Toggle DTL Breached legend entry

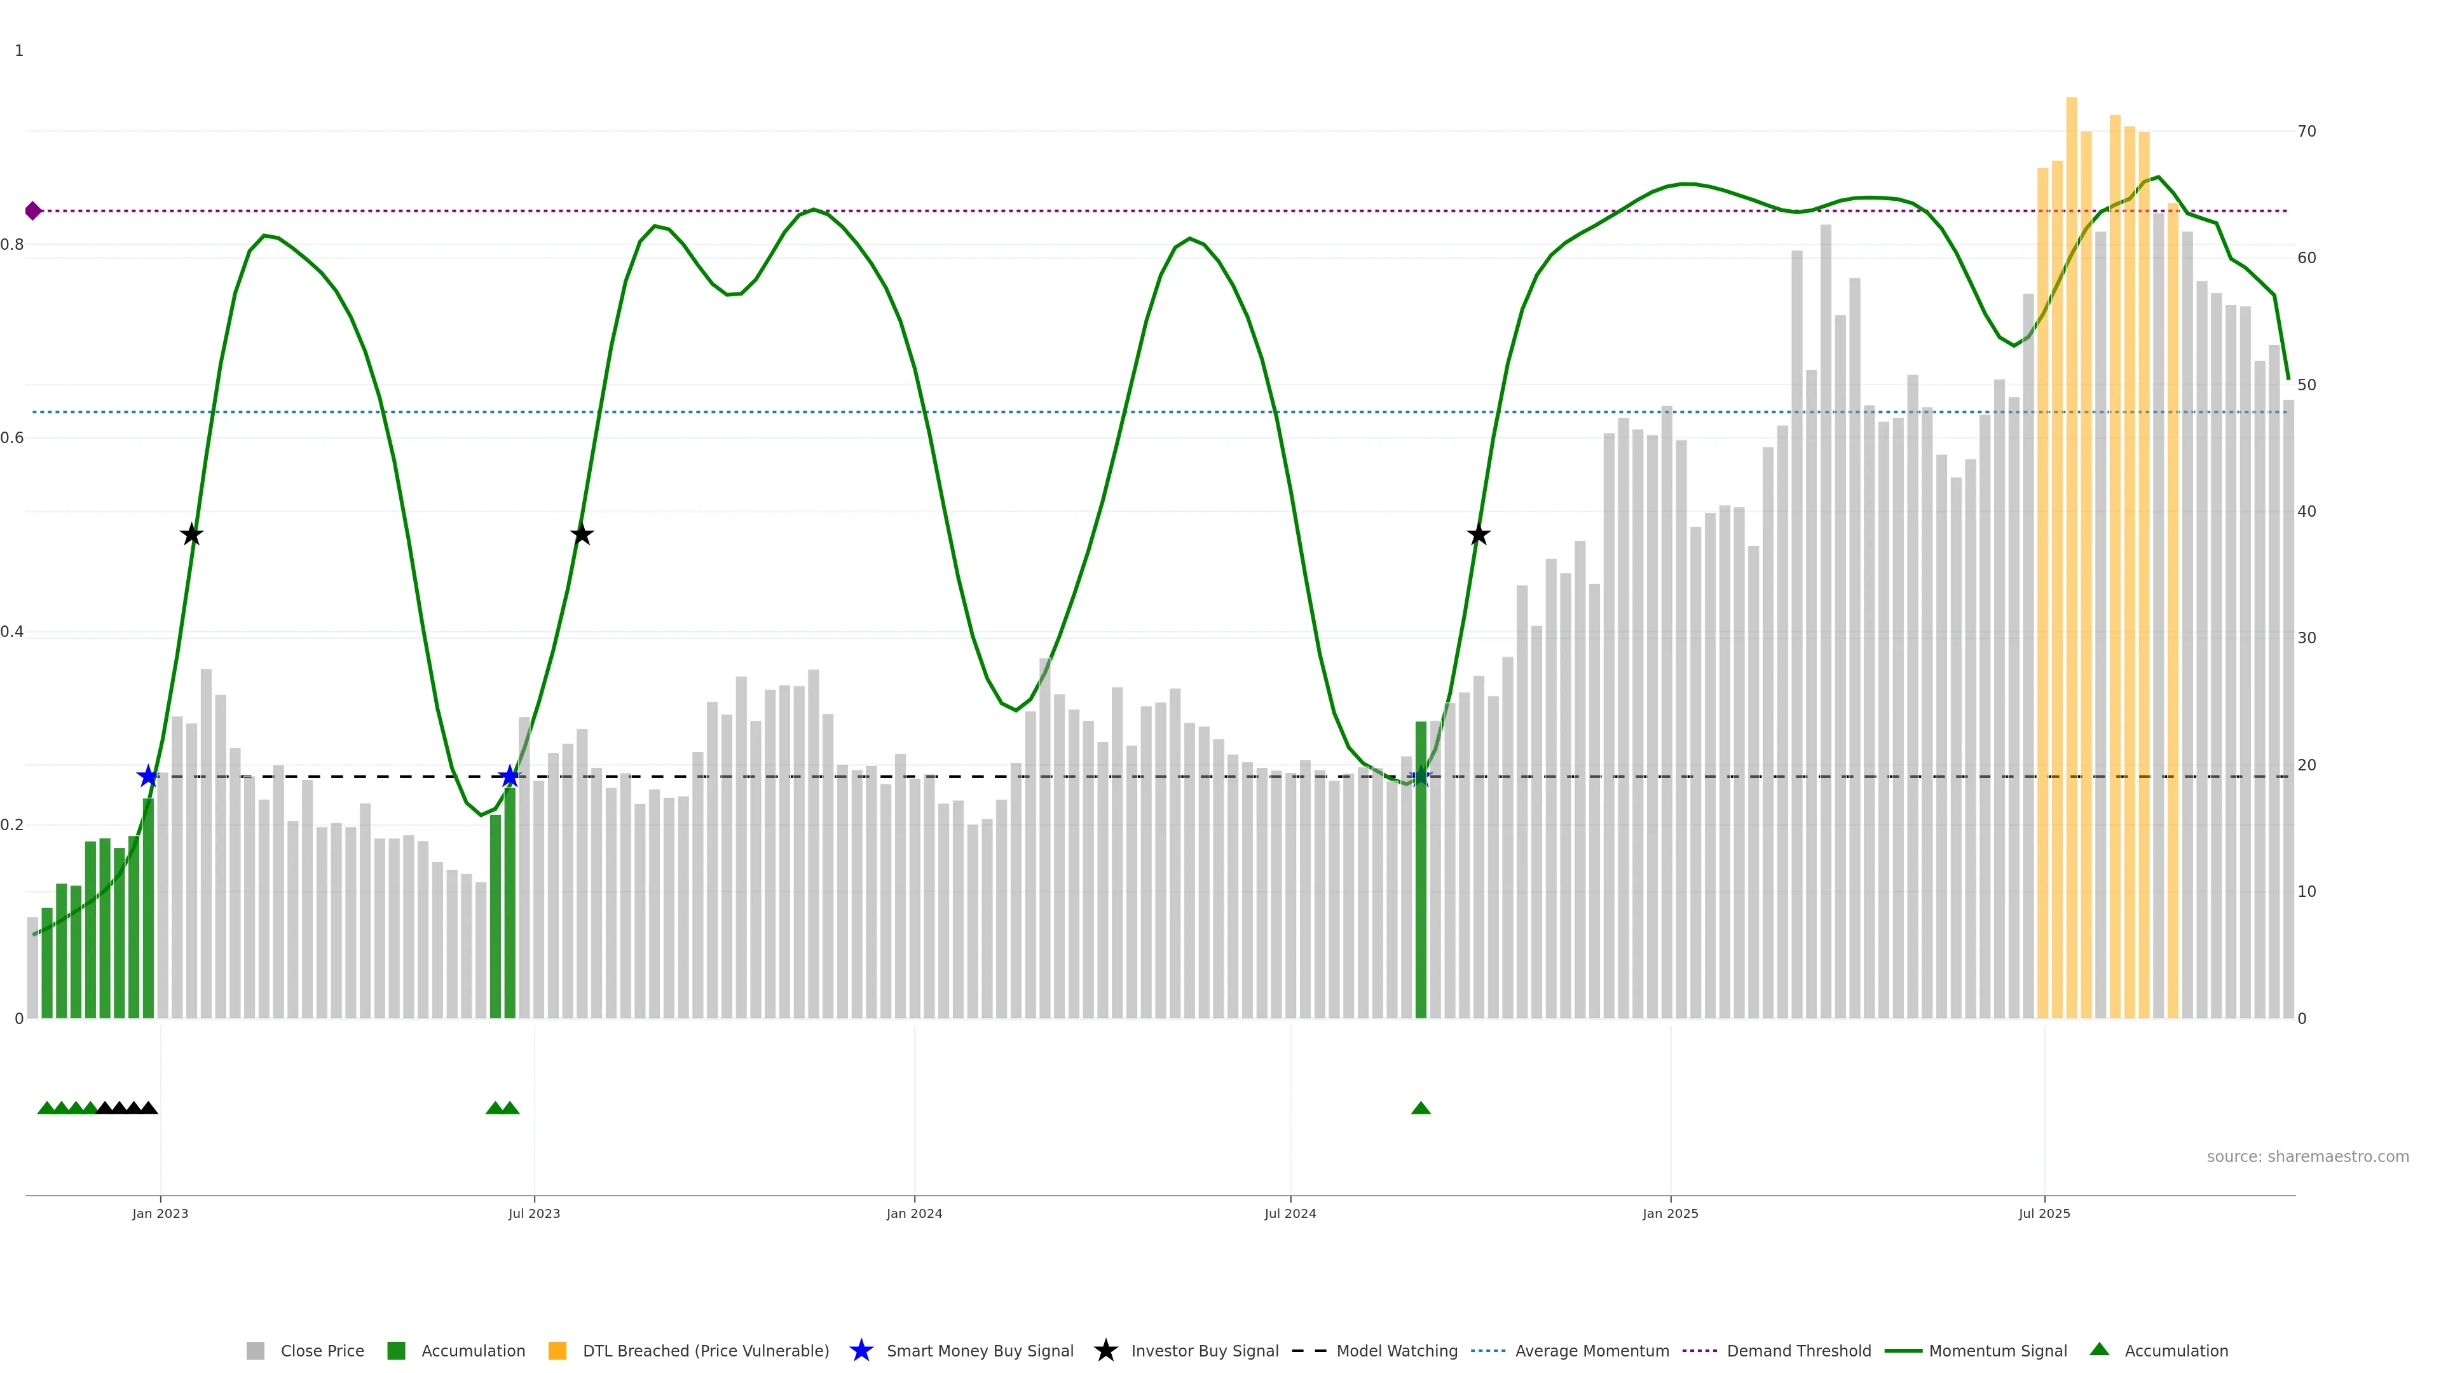(705, 1350)
